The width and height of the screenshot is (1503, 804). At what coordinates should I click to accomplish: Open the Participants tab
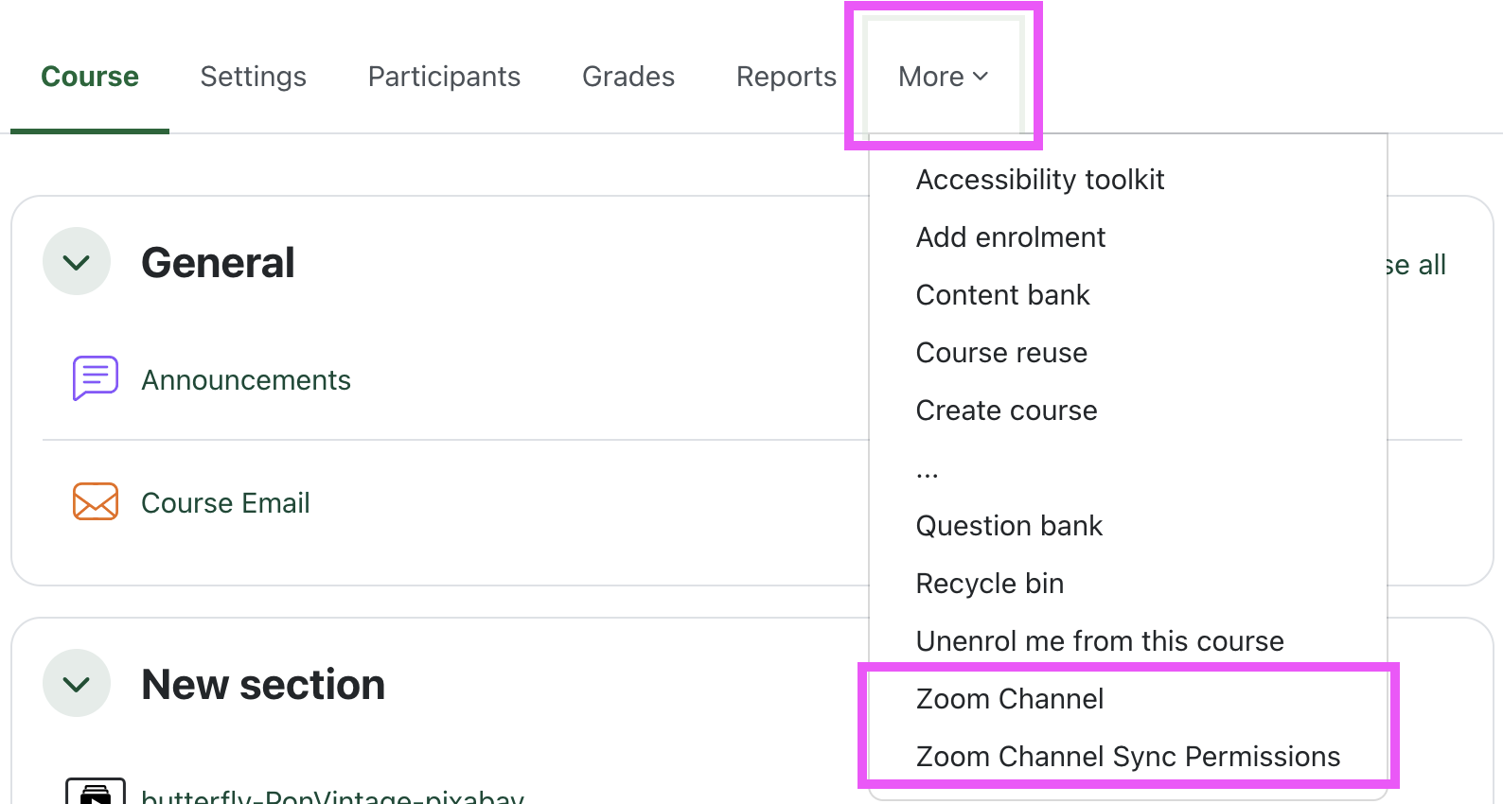point(444,77)
